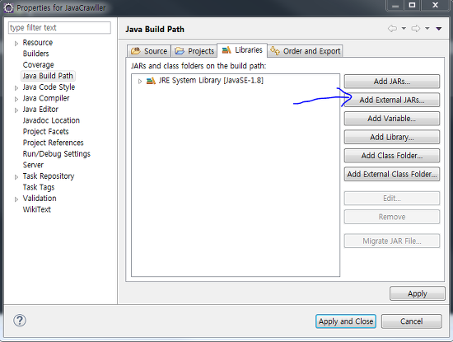Expand the Java Editor node
This screenshot has height=342, width=453.
click(16, 110)
